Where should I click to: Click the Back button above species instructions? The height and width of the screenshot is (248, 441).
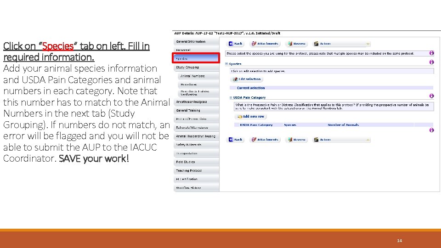point(235,44)
